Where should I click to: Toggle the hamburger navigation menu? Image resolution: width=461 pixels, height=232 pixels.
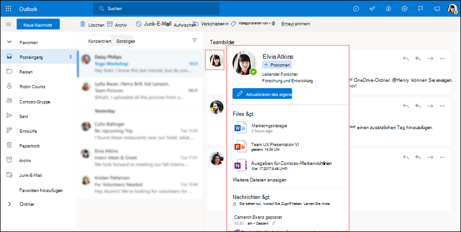[9, 24]
